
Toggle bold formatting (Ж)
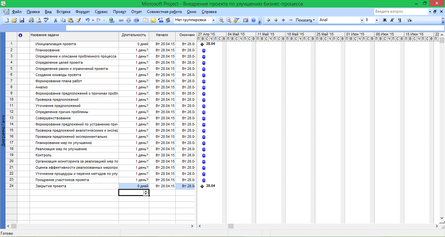384,20
